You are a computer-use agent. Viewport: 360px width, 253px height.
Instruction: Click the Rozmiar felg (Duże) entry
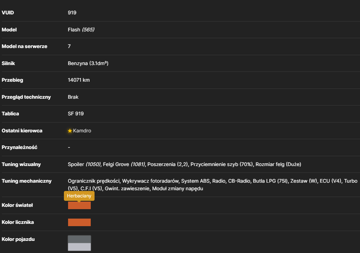[278, 165]
